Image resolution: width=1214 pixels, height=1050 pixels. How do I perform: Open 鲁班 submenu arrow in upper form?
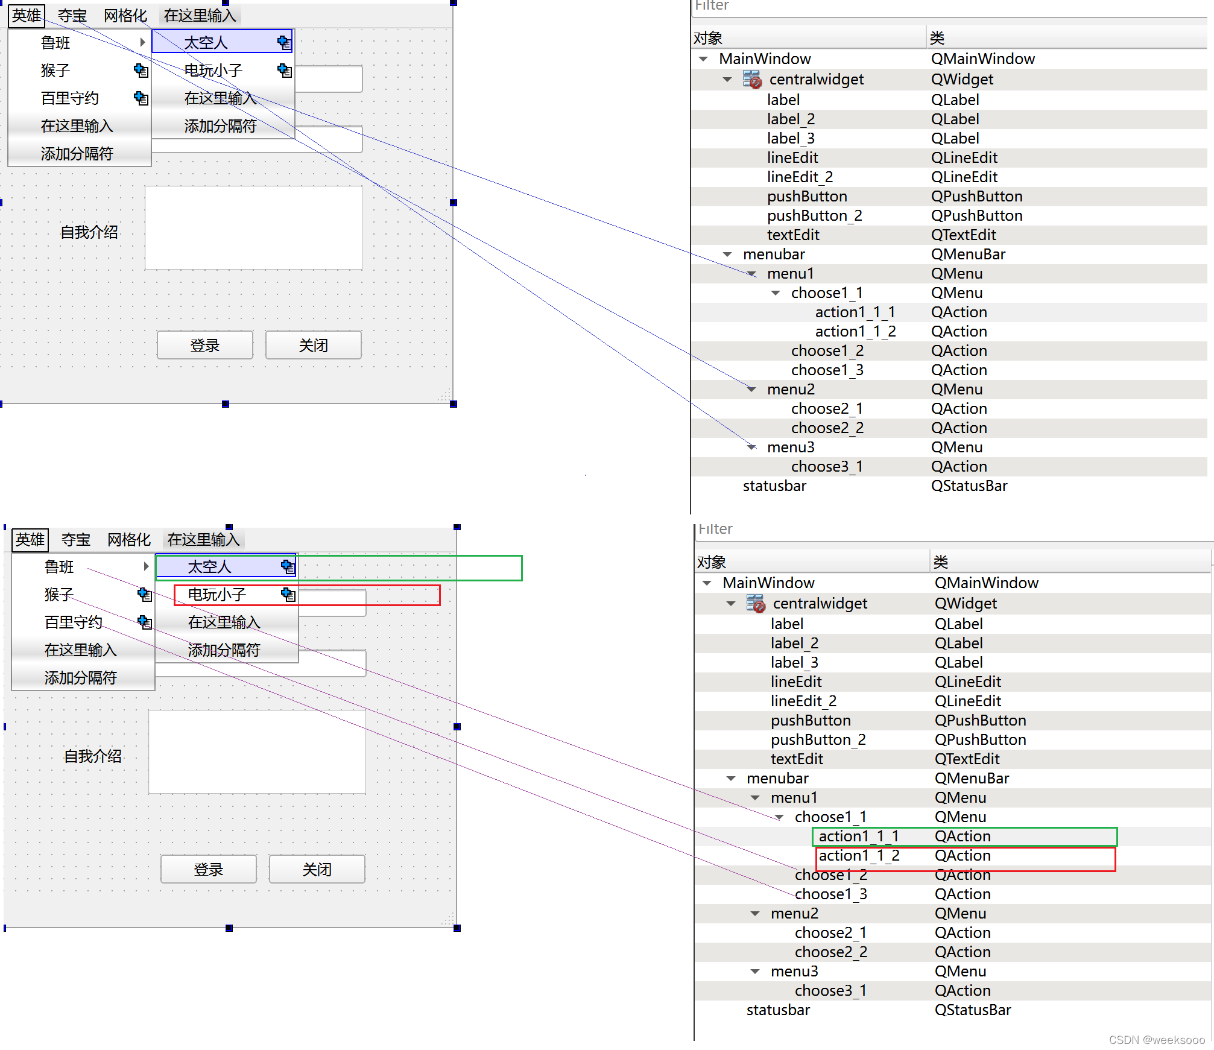[142, 42]
